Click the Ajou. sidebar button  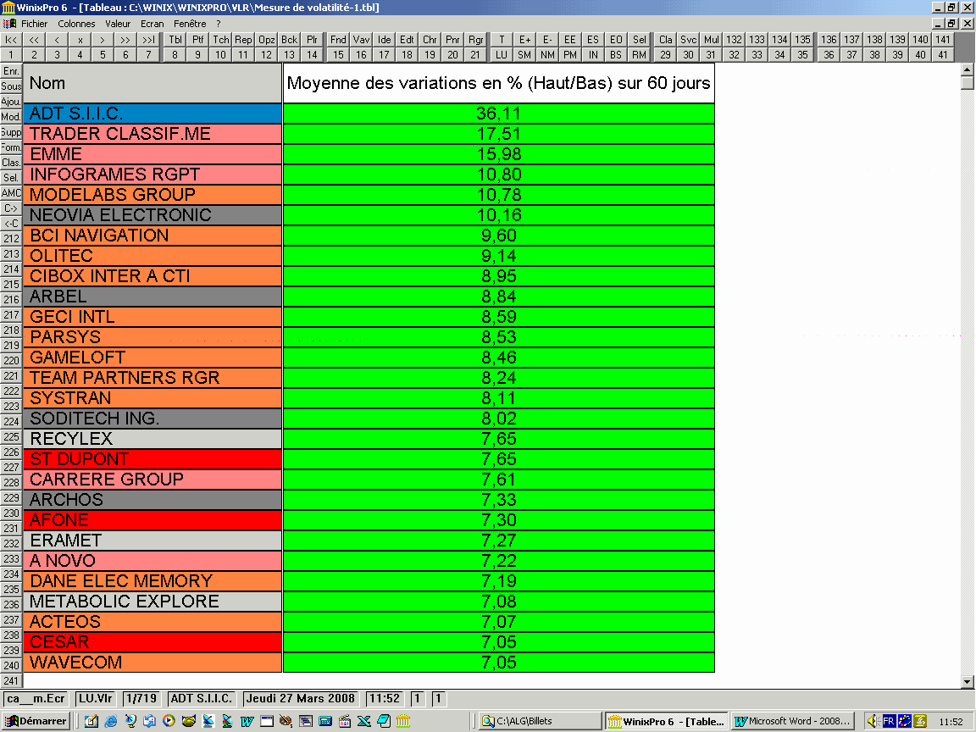point(11,102)
